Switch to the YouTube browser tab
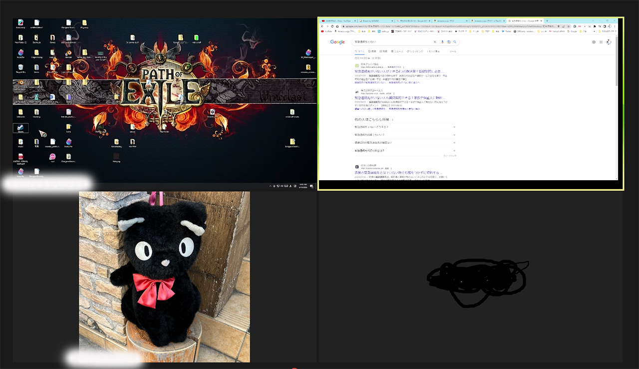Viewport: 639px width, 369px height. [x=337, y=20]
